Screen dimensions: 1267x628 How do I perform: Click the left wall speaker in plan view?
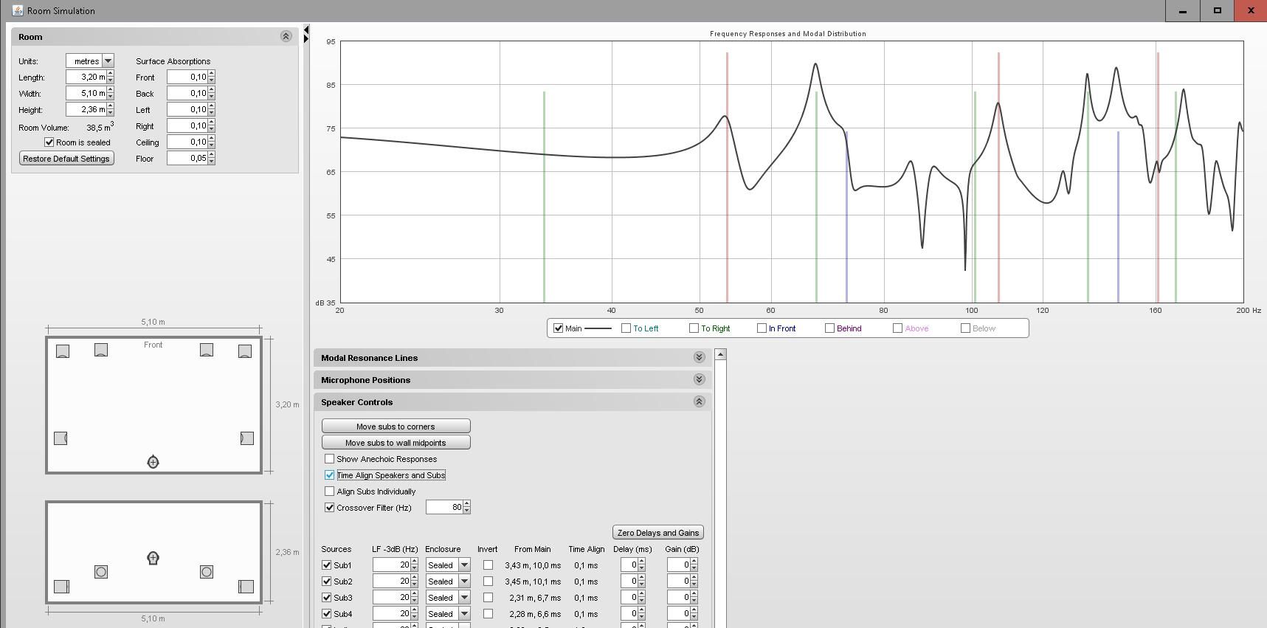(61, 438)
